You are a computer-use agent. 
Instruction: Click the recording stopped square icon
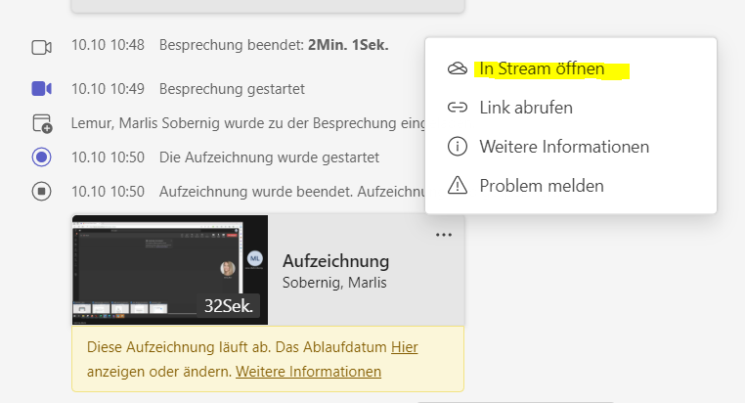[42, 192]
